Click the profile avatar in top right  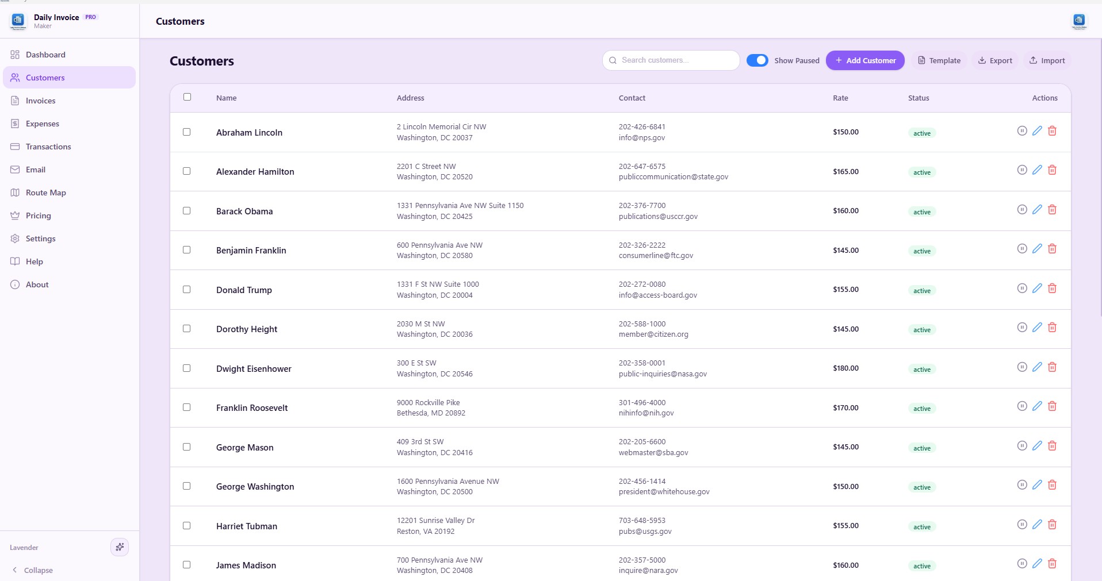1079,21
